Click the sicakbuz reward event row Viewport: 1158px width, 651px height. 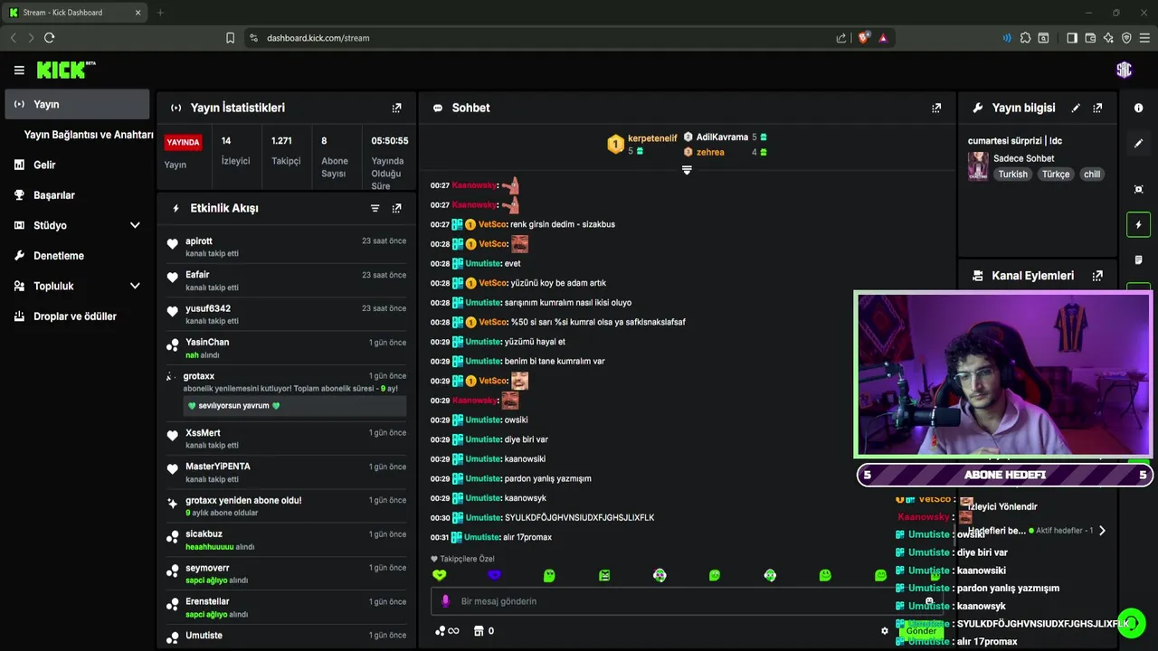(286, 541)
